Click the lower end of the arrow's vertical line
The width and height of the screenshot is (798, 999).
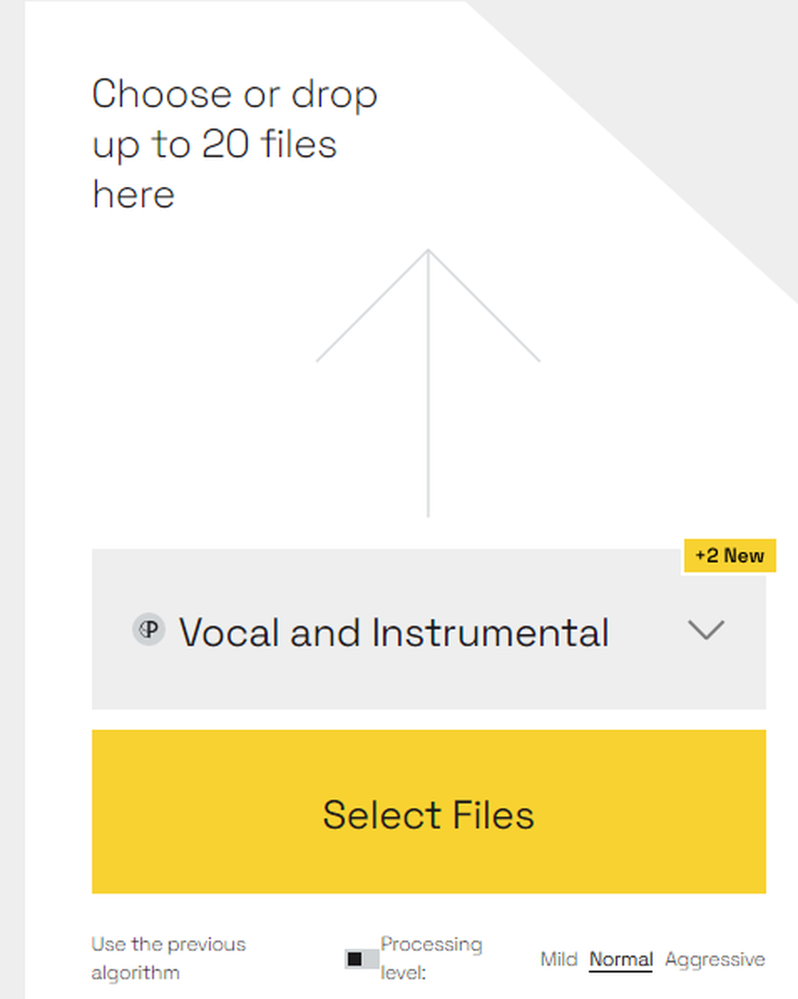point(428,511)
